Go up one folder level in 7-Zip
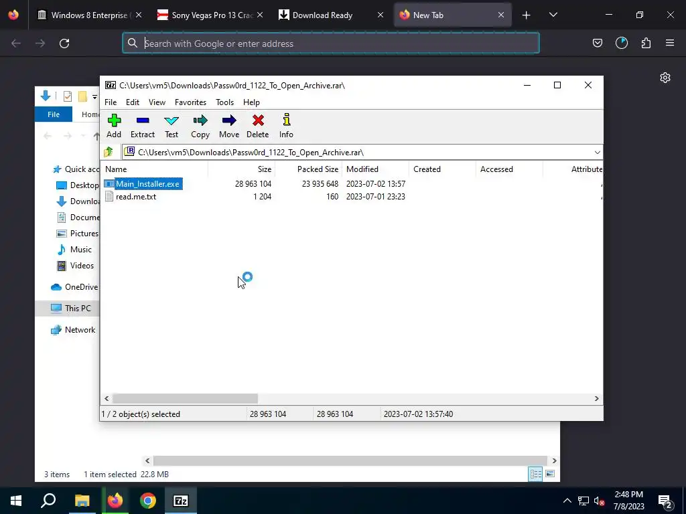The height and width of the screenshot is (514, 686). (x=109, y=152)
